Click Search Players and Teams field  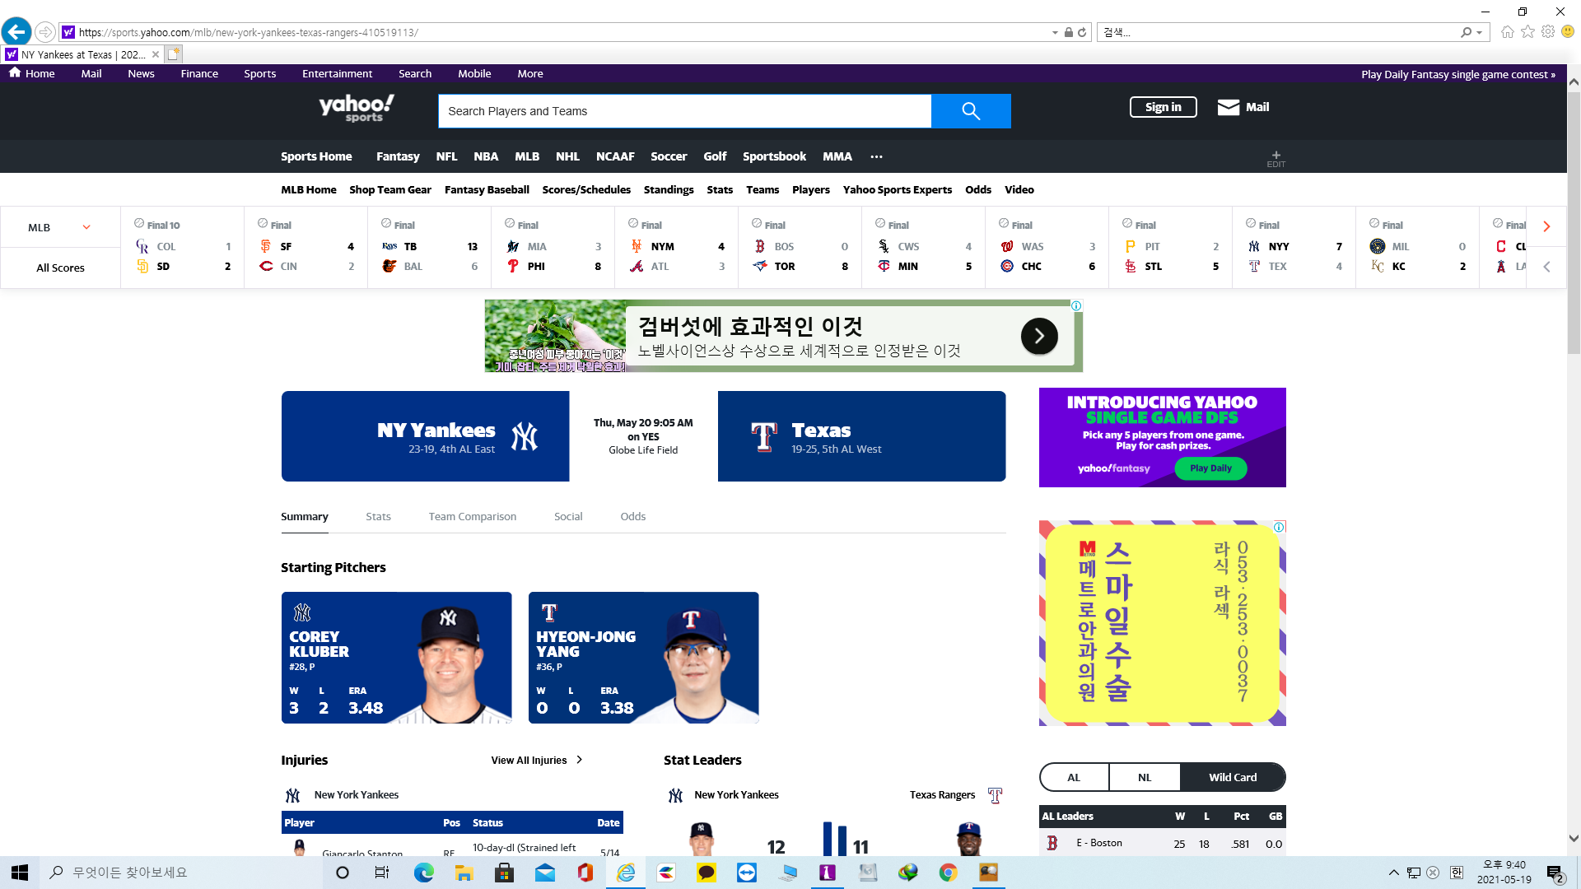[684, 111]
